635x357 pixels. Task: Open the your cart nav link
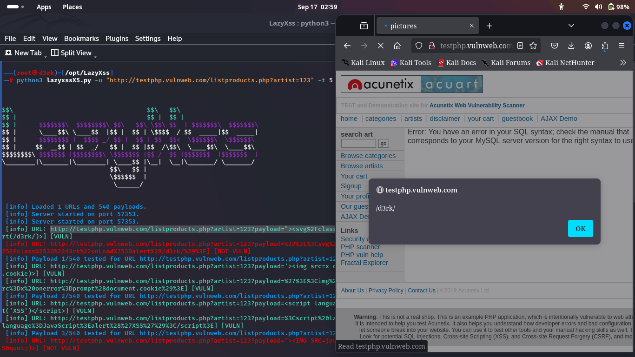point(481,119)
